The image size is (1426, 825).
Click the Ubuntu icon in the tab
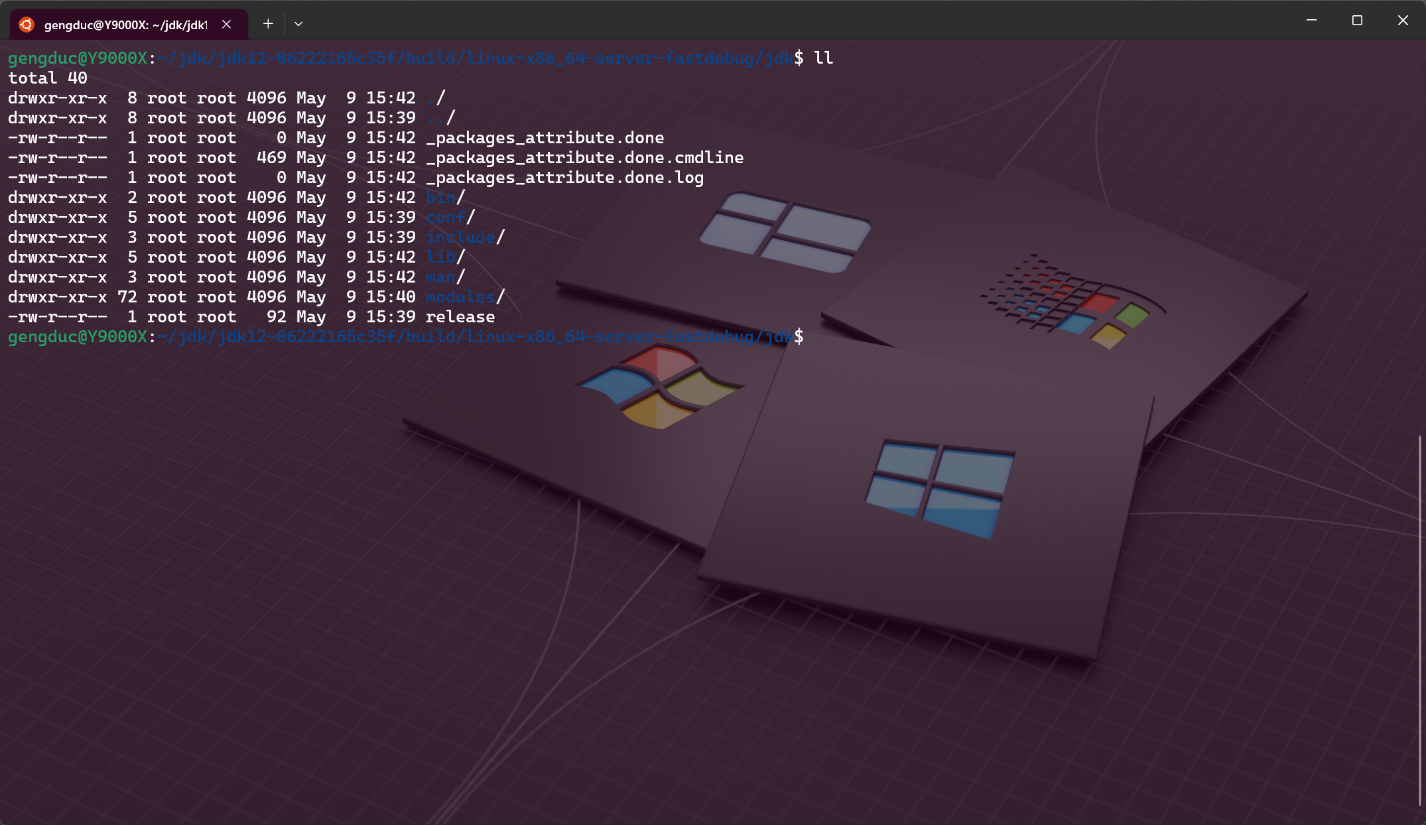(x=27, y=25)
